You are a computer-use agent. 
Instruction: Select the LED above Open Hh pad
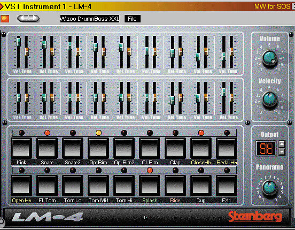[x=22, y=171]
